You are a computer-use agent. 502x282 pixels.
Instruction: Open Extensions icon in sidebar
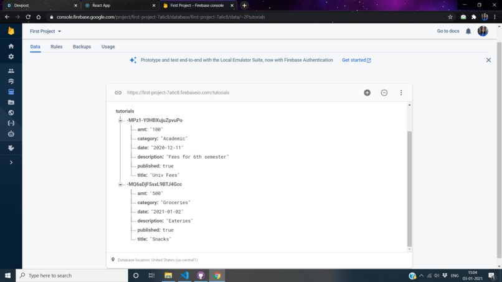tap(11, 148)
